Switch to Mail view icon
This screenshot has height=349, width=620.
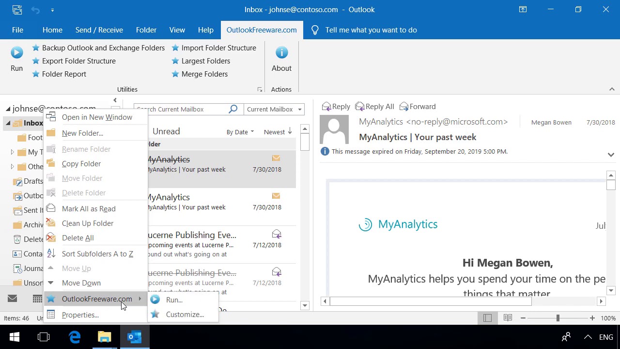(13, 299)
